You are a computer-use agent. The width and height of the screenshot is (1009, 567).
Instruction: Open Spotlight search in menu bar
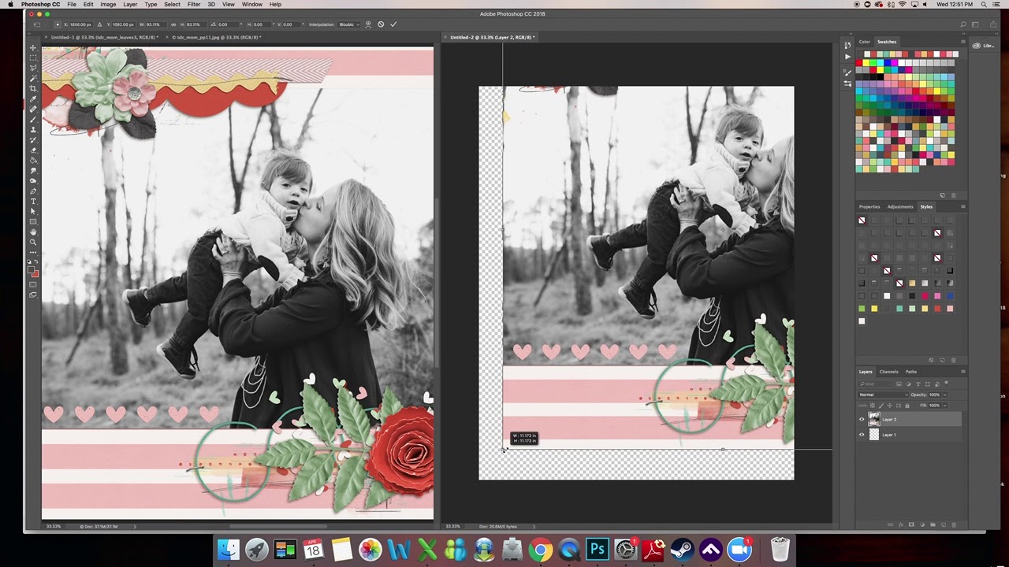(985, 5)
